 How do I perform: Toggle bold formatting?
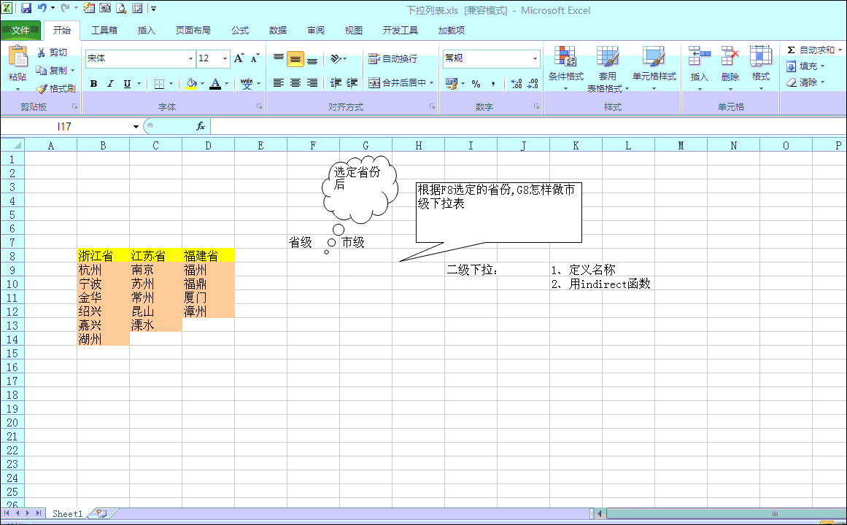pyautogui.click(x=93, y=83)
